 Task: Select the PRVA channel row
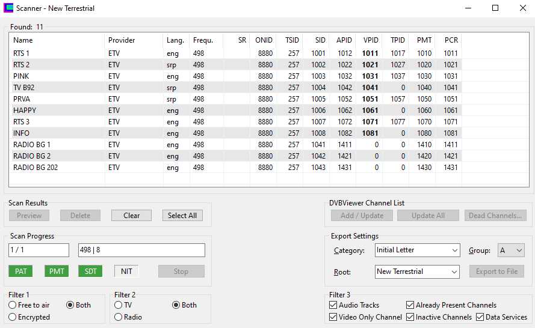click(x=235, y=99)
